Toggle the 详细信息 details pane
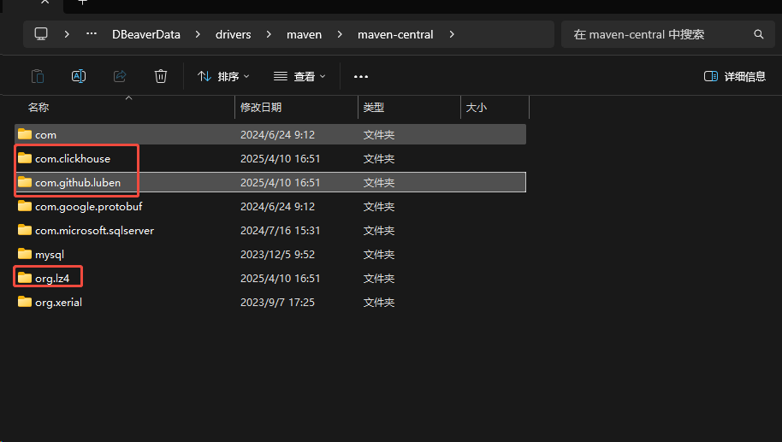The image size is (782, 442). point(735,76)
